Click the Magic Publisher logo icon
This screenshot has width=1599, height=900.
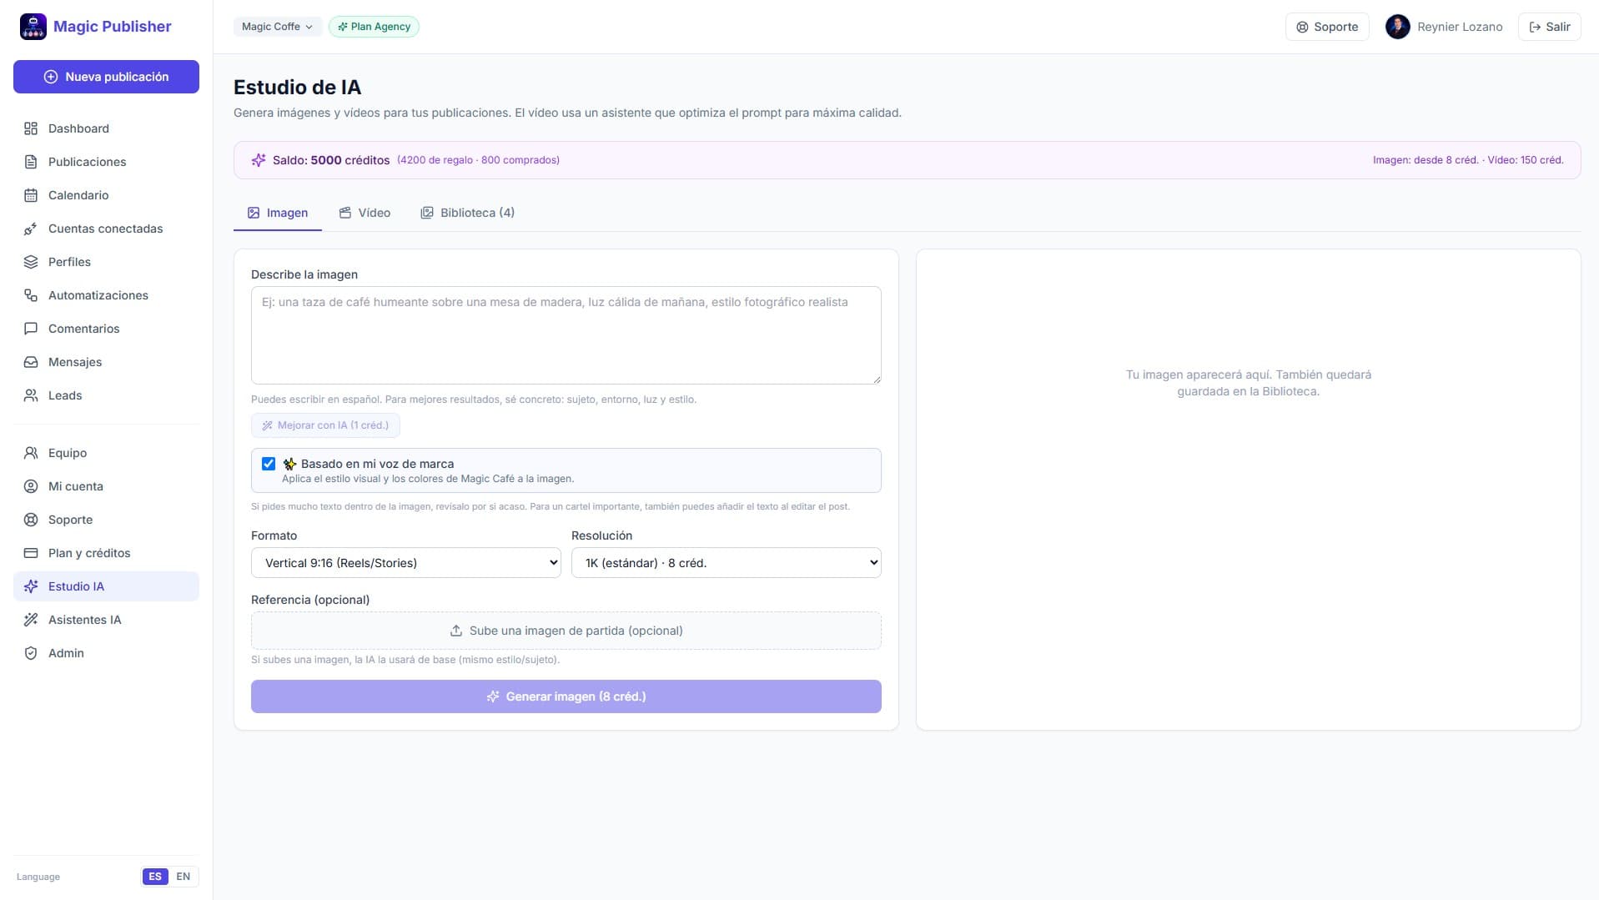click(33, 27)
